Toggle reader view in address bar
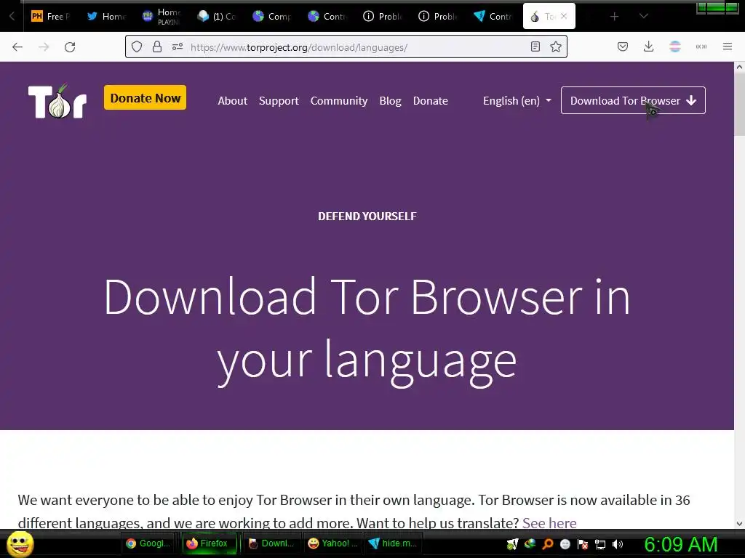Image resolution: width=745 pixels, height=558 pixels. click(535, 47)
